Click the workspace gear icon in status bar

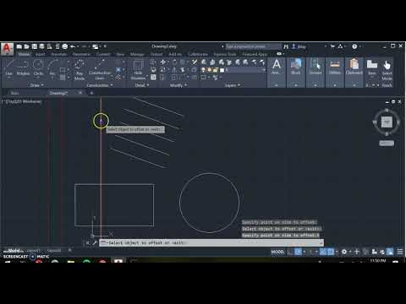pyautogui.click(x=344, y=252)
